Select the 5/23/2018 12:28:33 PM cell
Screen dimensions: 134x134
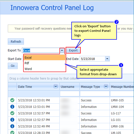pyautogui.click(x=38, y=132)
